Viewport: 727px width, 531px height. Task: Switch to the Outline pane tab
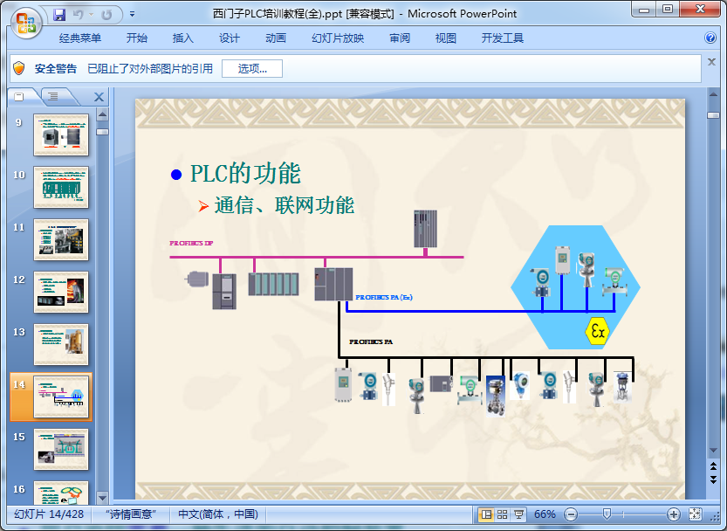(54, 97)
